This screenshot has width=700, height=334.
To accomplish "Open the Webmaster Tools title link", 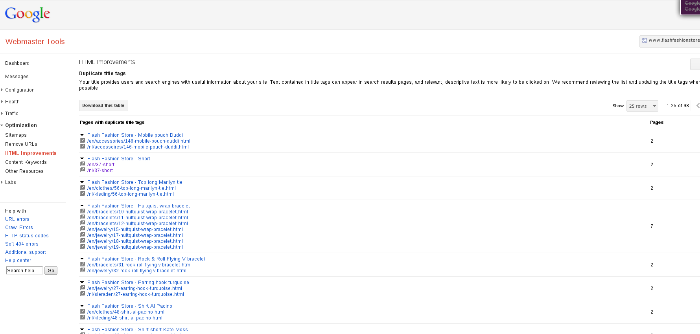I will (35, 42).
